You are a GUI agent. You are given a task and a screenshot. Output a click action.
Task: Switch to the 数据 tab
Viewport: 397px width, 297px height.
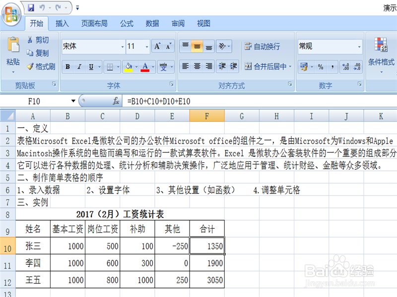(152, 23)
